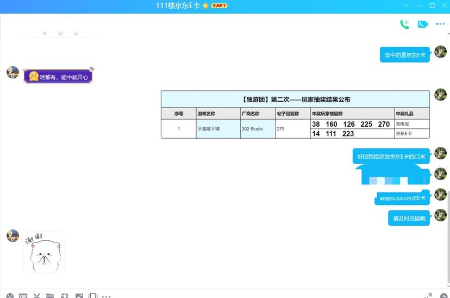Open the three-dot more options menu in header
Viewport: 450px width, 298px height.
click(440, 24)
